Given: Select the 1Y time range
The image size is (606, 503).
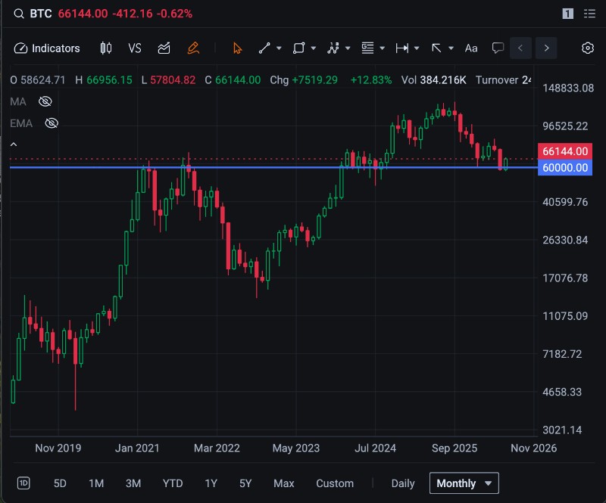Looking at the screenshot, I should point(211,483).
